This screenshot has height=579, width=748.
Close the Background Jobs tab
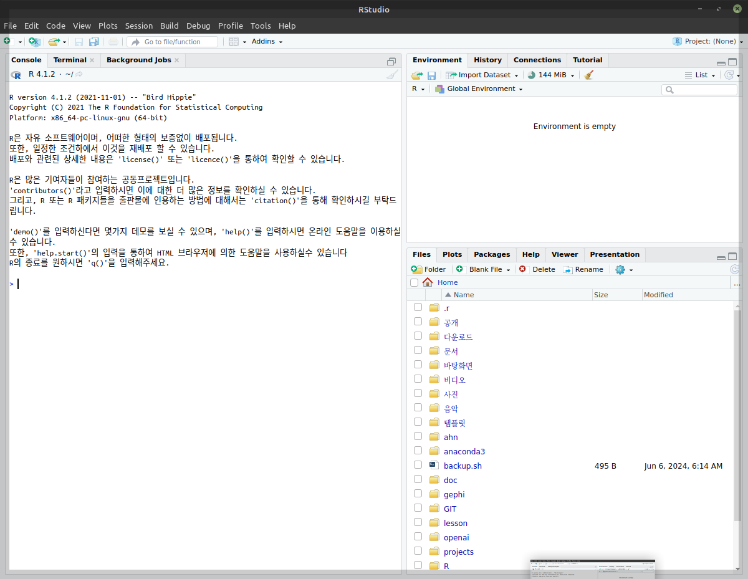pos(176,60)
